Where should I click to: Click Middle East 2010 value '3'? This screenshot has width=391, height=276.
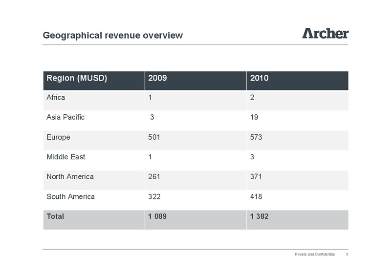click(x=252, y=157)
